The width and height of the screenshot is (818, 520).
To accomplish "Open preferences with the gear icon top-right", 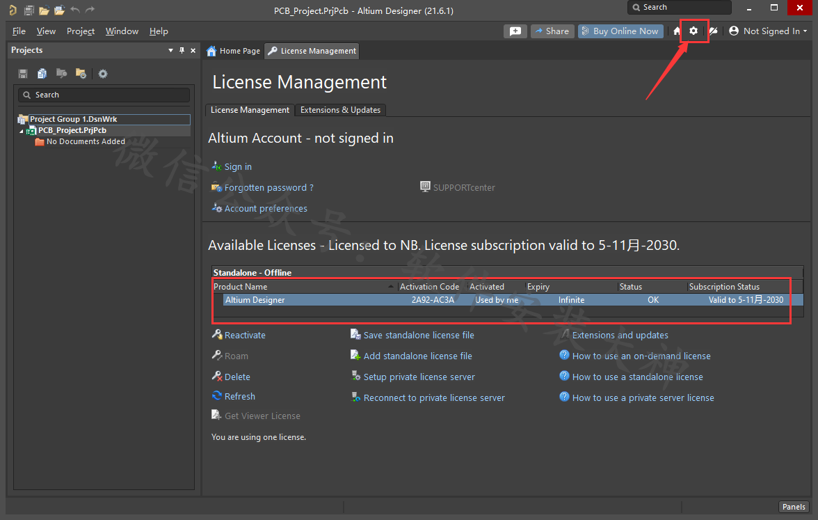I will pos(693,31).
